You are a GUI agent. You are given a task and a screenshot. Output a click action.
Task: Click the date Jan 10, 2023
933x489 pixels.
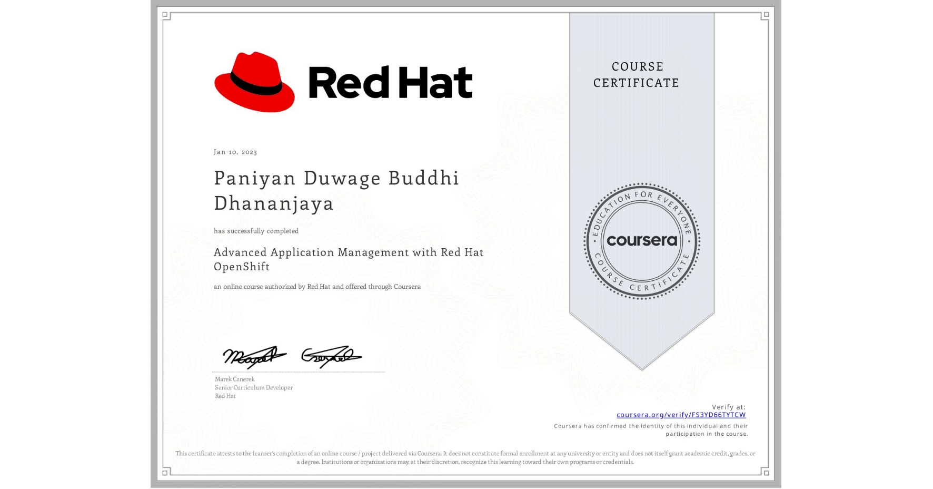pos(235,152)
